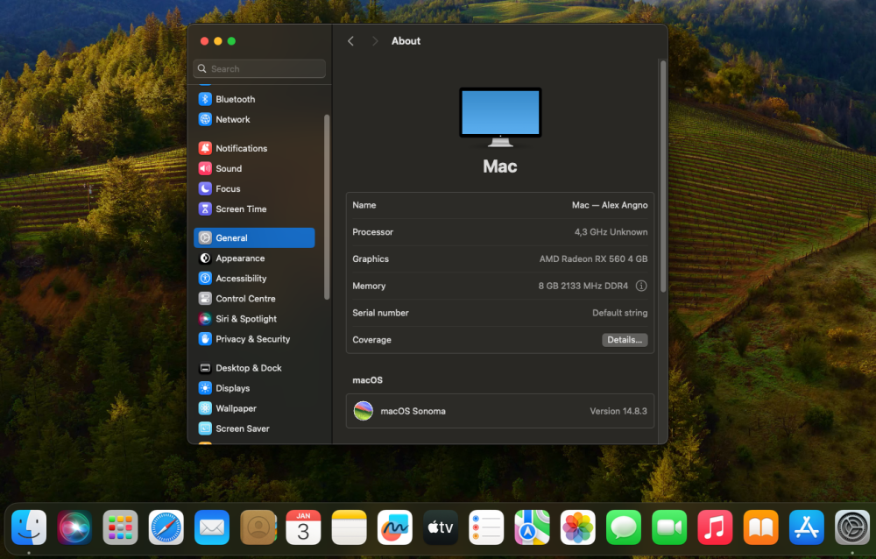Open Bluetooth settings in sidebar
876x559 pixels.
[x=254, y=99]
